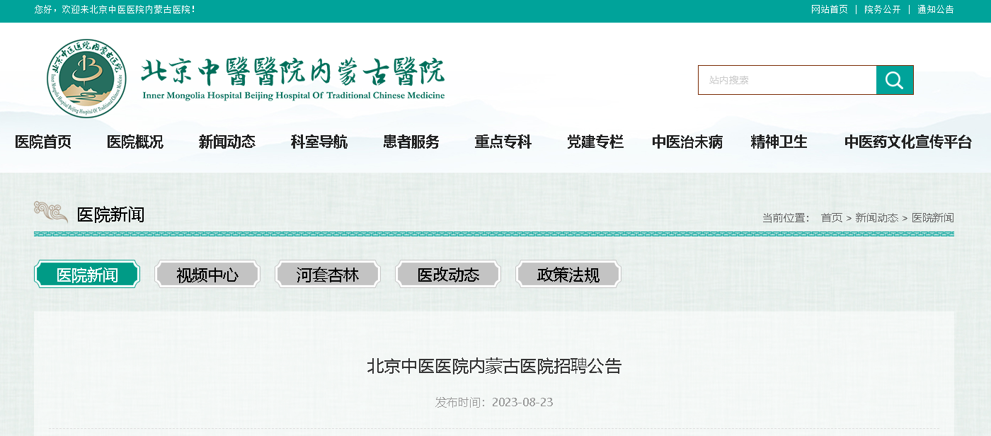The height and width of the screenshot is (436, 991).
Task: Click the 北京中醫醫院内蒙古醫院 calligraphy title
Action: (x=293, y=71)
